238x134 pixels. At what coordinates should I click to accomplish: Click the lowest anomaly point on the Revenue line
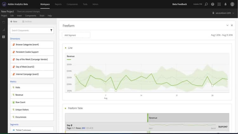coord(116,91)
